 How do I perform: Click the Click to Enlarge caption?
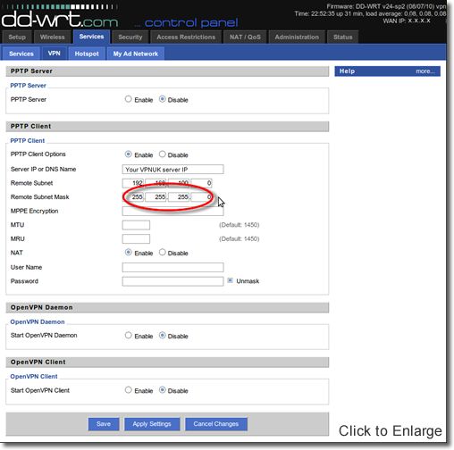[x=391, y=431]
